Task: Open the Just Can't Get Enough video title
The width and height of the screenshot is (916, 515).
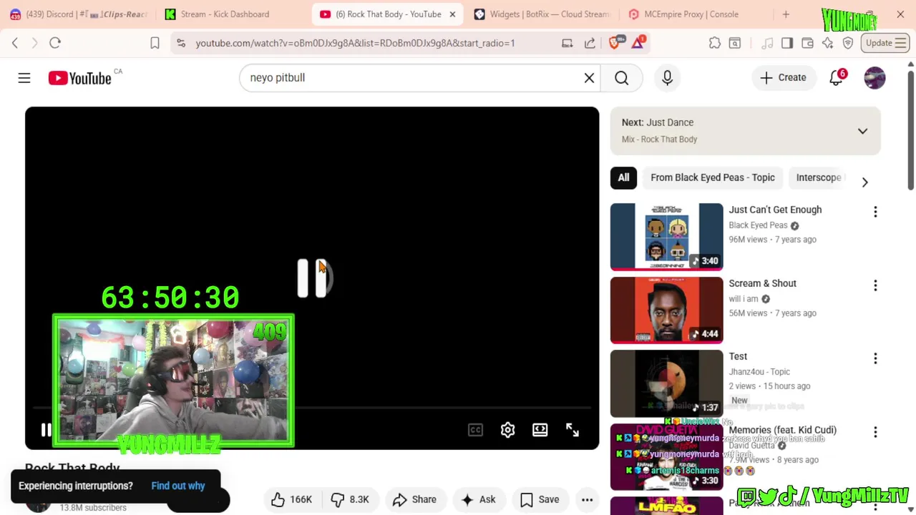Action: (775, 210)
